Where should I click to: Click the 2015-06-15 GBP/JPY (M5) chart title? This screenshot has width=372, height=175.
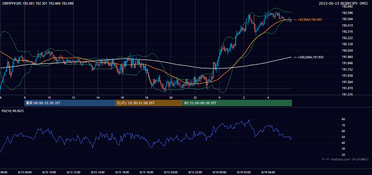(x=344, y=3)
